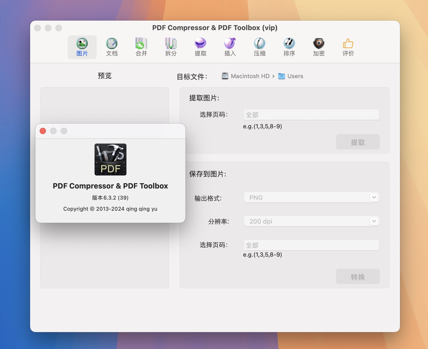Screen dimensions: 428x349
Task: Switch to the 提取 extraction tool
Action: click(x=200, y=47)
